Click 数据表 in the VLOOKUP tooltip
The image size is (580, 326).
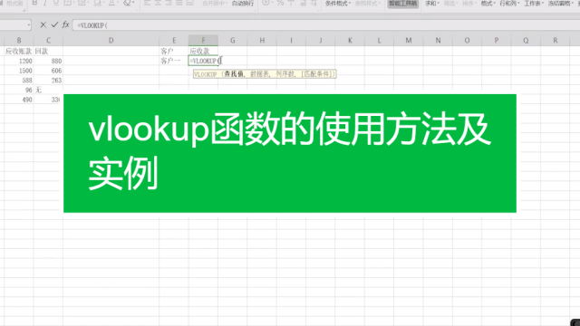point(260,74)
